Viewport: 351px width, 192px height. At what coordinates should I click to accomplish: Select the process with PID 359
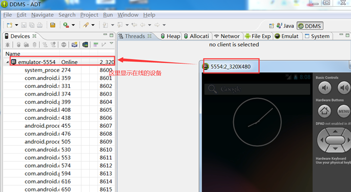(59, 78)
